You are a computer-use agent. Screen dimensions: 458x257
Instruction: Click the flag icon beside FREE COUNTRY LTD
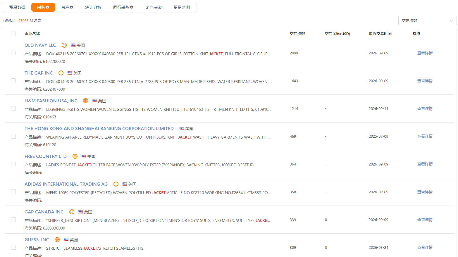tap(84, 156)
